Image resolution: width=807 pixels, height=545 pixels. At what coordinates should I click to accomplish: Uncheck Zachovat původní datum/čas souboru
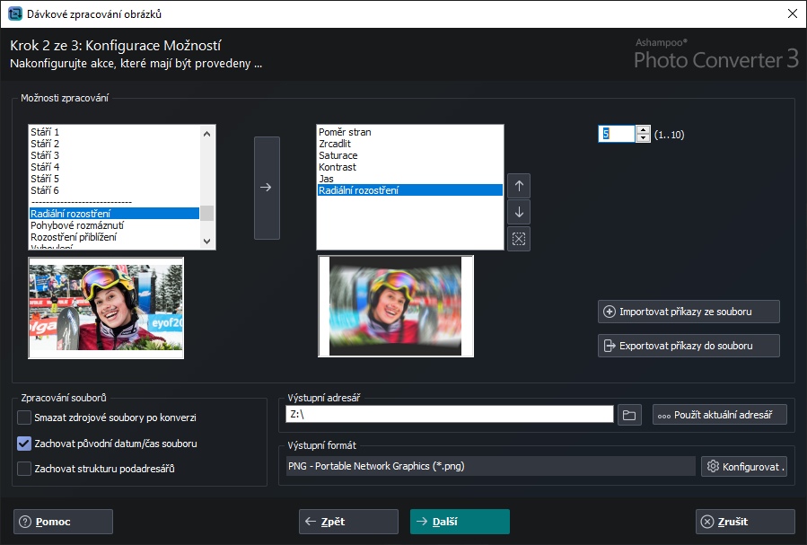click(24, 444)
